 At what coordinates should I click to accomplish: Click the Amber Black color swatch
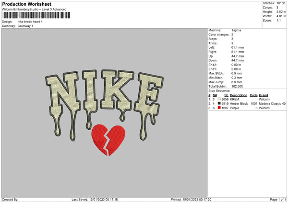click(219, 103)
